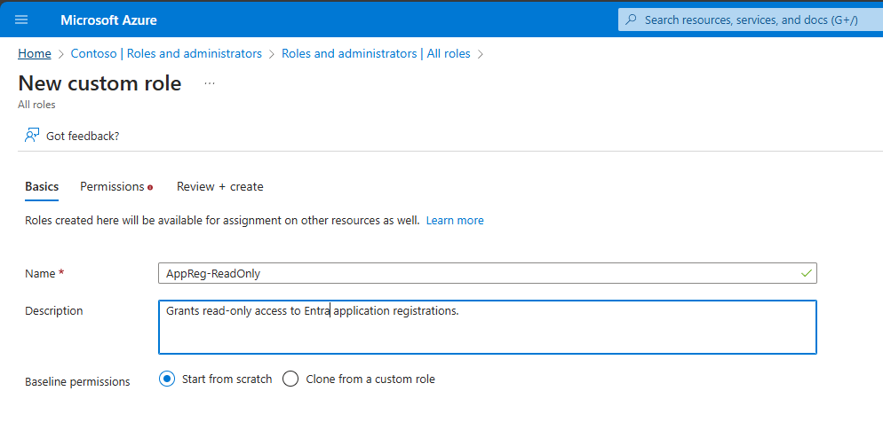This screenshot has width=883, height=438.
Task: Open the Permissions tab
Action: pyautogui.click(x=112, y=186)
